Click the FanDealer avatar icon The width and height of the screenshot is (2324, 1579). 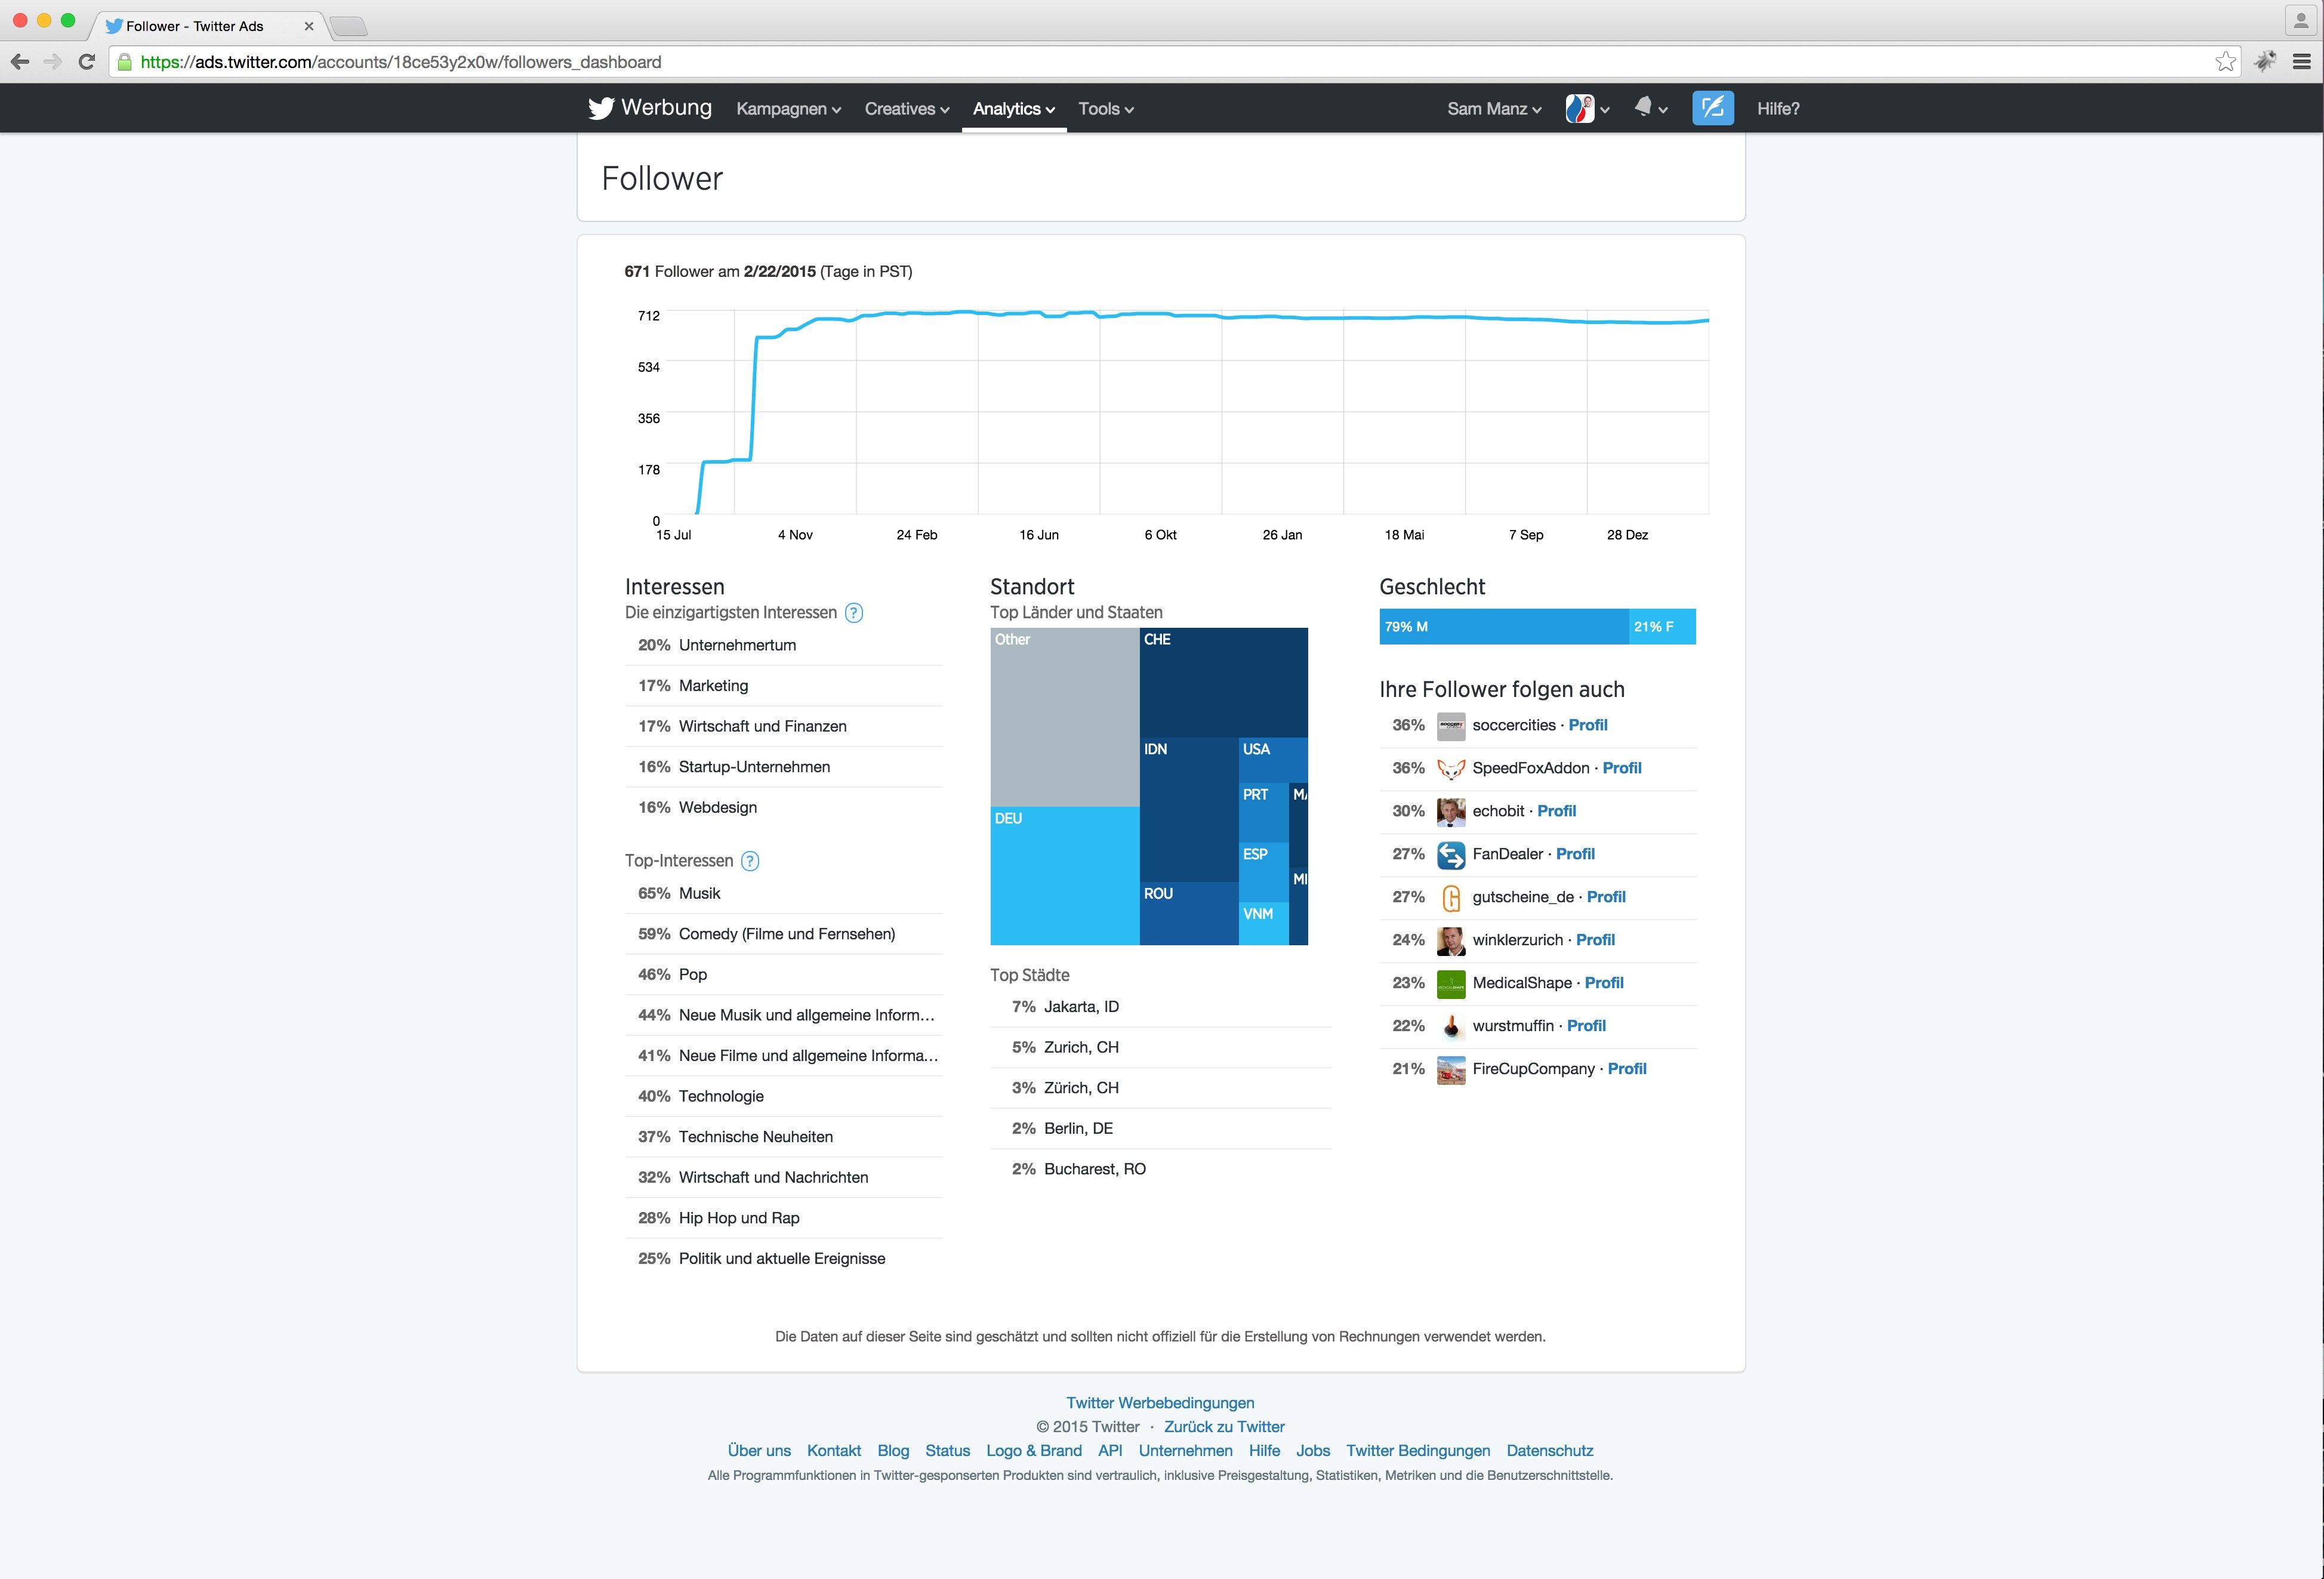(x=1450, y=855)
